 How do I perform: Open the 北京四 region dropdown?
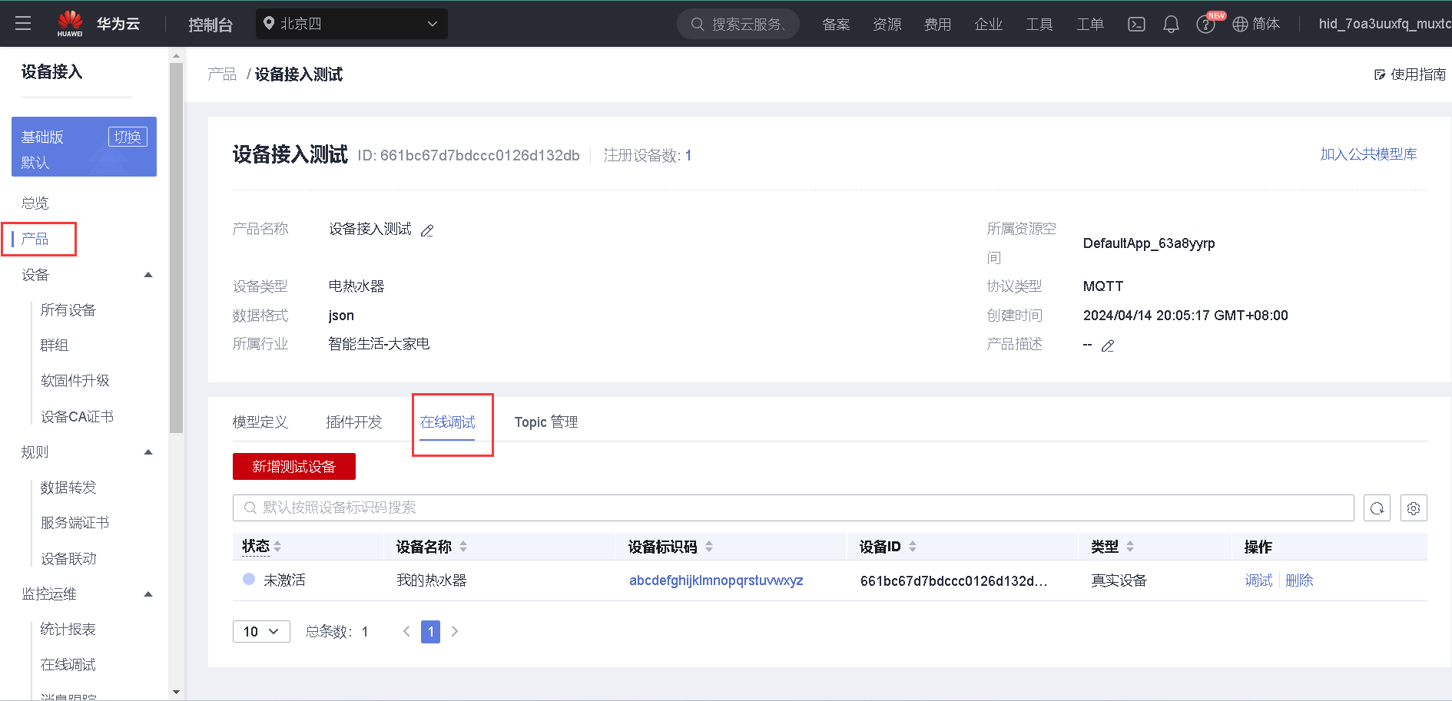[x=352, y=24]
